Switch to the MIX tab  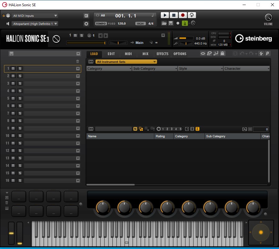[145, 54]
